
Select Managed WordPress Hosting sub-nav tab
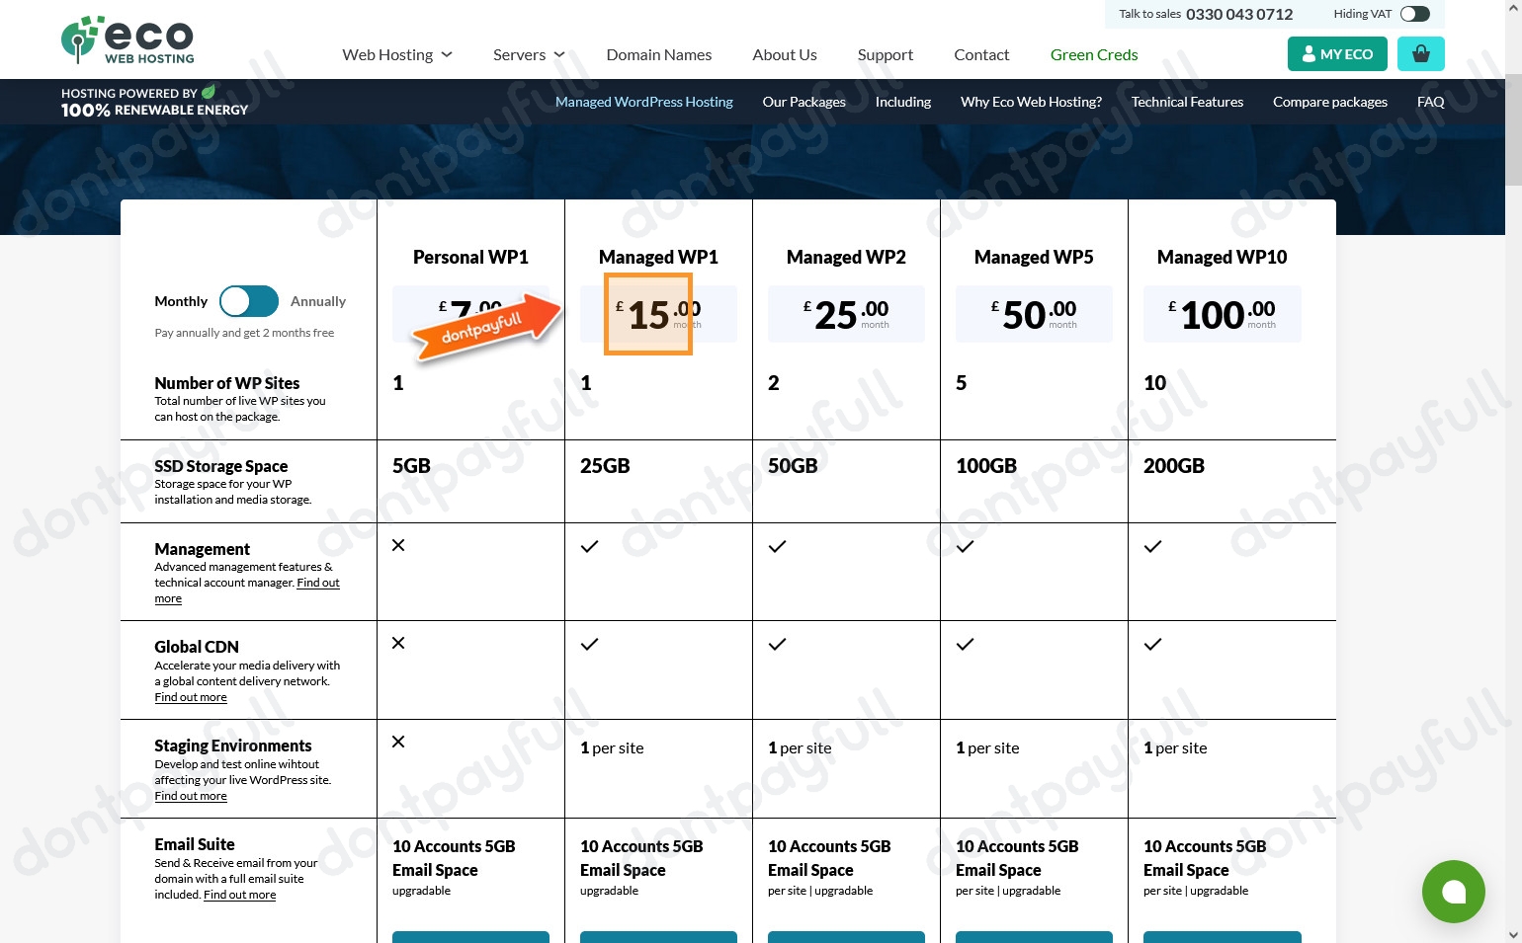pyautogui.click(x=644, y=102)
